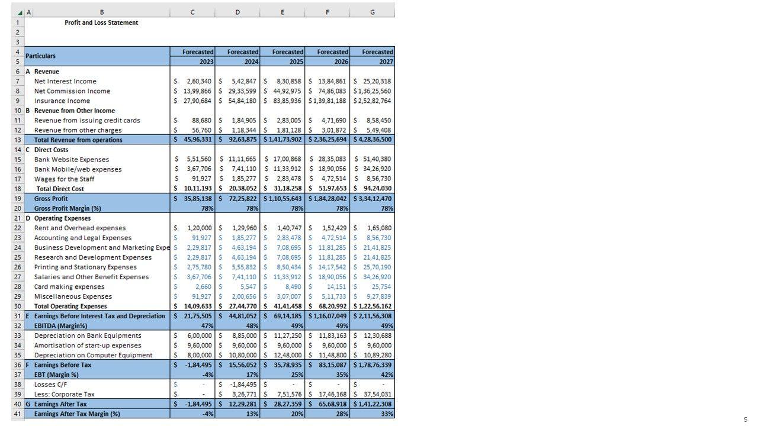This screenshot has height=426, width=758.
Task: Click the Net Interest Income label
Action: pyautogui.click(x=65, y=81)
